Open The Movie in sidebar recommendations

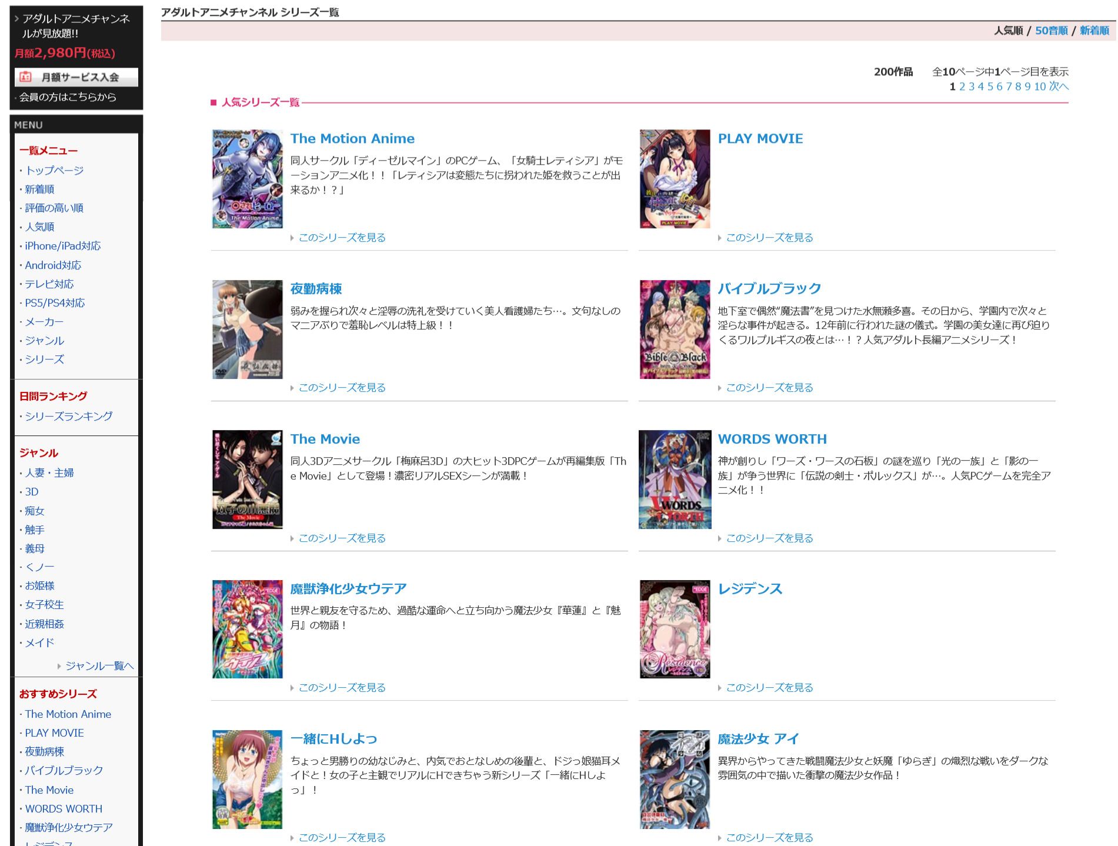tap(49, 790)
